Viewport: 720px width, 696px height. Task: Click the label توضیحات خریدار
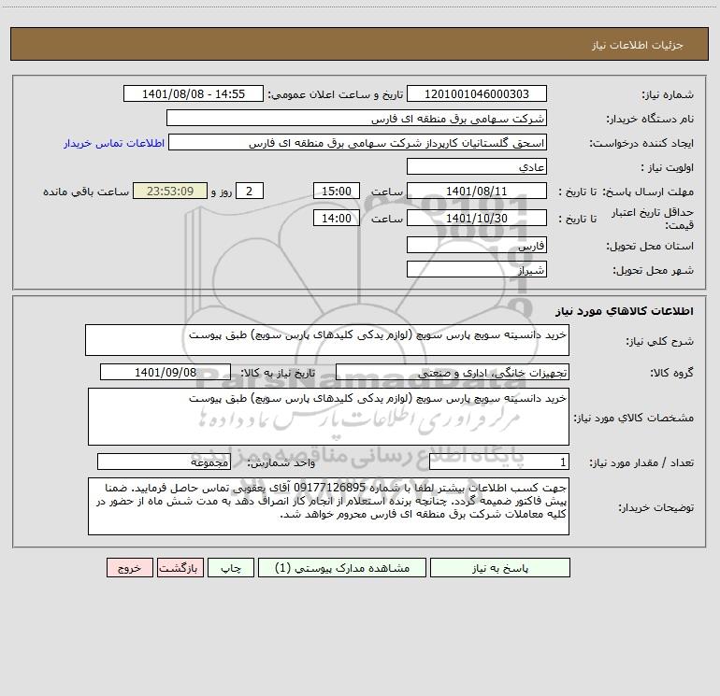[x=656, y=507]
